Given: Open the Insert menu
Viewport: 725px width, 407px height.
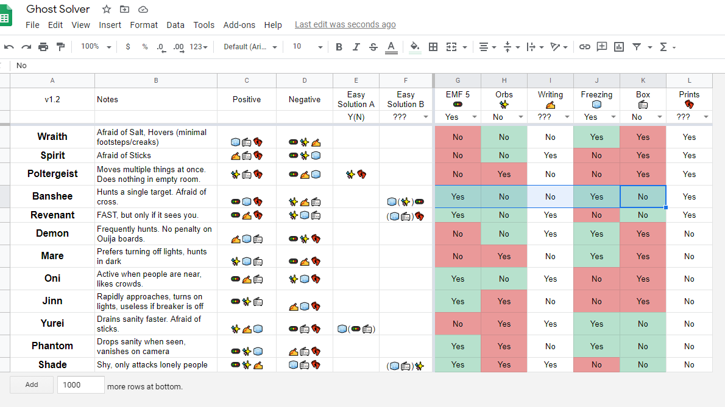Looking at the screenshot, I should click(x=110, y=25).
